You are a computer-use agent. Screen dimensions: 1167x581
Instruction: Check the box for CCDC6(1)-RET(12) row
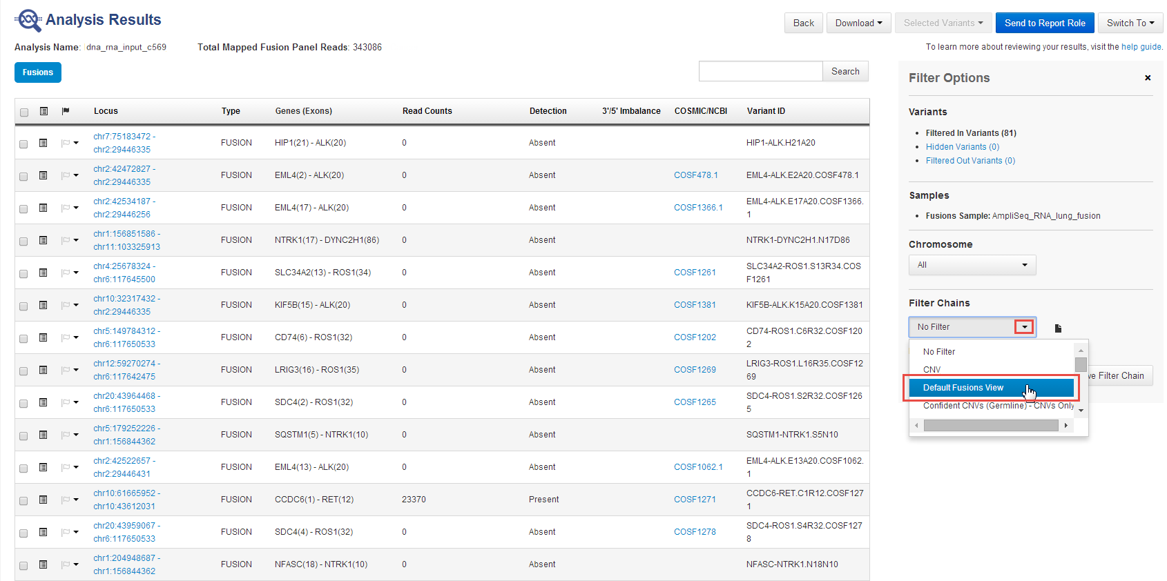tap(23, 500)
